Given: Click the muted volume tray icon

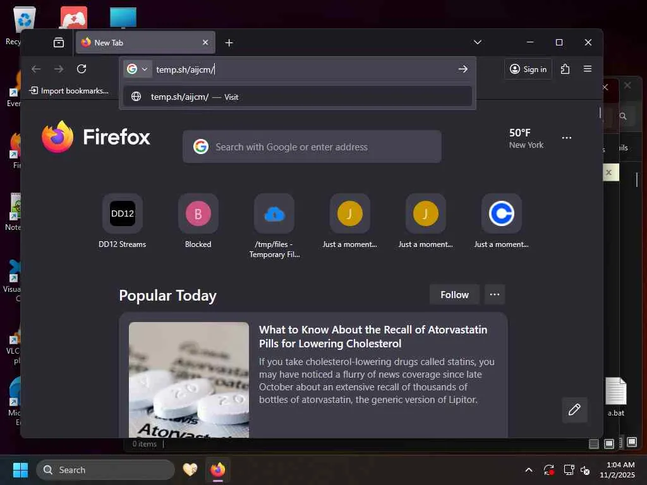Looking at the screenshot, I should (585, 470).
